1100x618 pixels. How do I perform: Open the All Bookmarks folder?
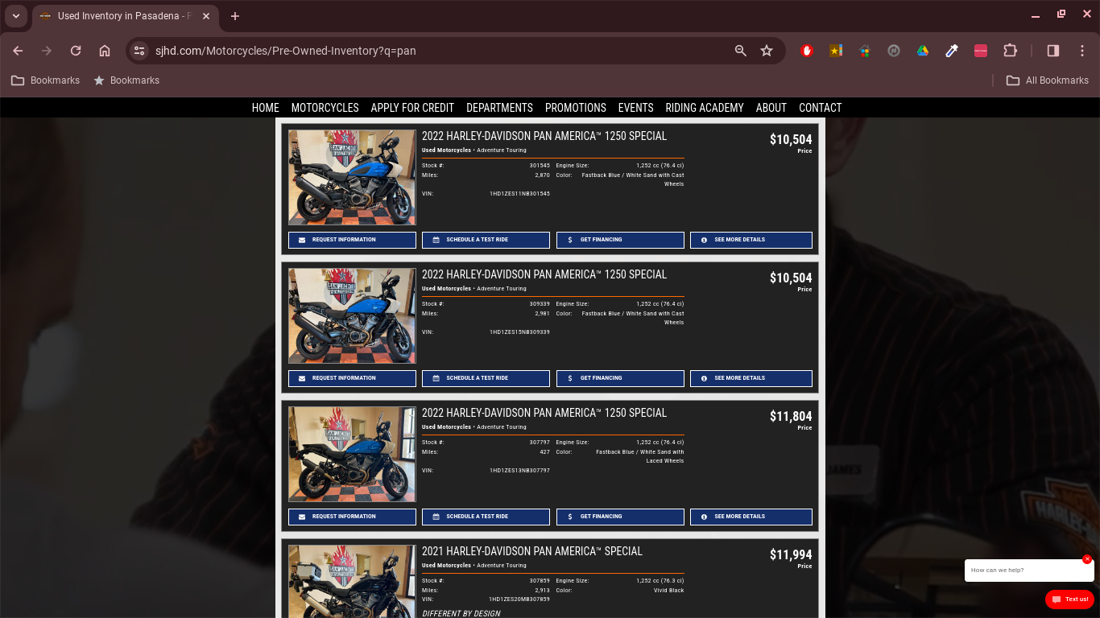click(1047, 80)
